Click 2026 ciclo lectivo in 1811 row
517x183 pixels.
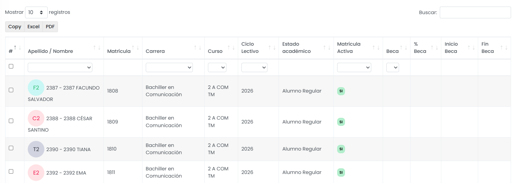pos(247,172)
